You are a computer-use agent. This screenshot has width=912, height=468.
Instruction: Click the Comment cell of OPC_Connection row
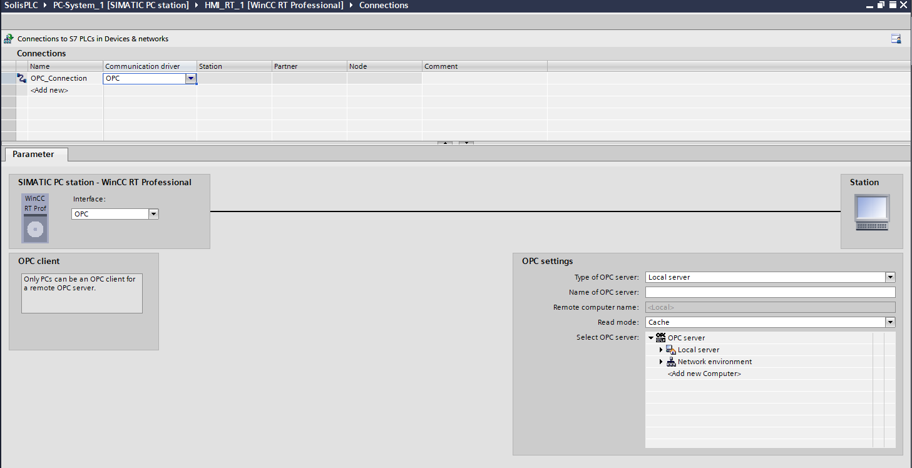(x=484, y=79)
